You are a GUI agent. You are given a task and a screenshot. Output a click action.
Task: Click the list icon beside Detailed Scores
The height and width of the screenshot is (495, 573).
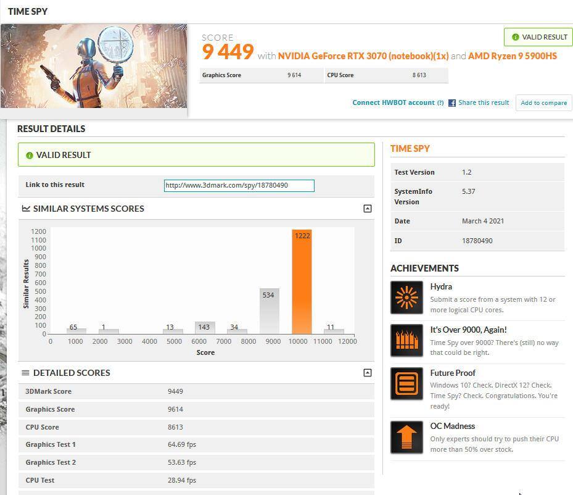[26, 373]
